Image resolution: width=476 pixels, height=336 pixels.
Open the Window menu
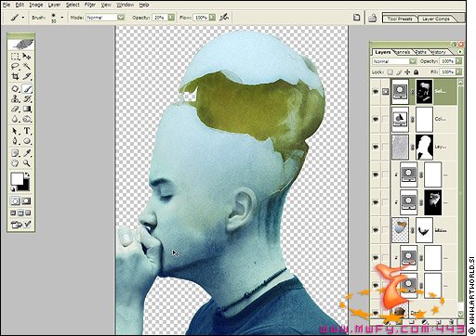(125, 5)
